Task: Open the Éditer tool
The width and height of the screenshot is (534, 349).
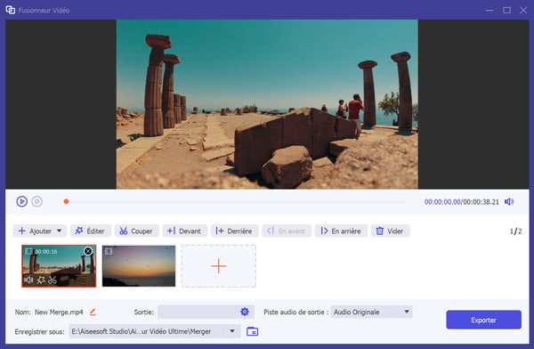Action: [90, 231]
